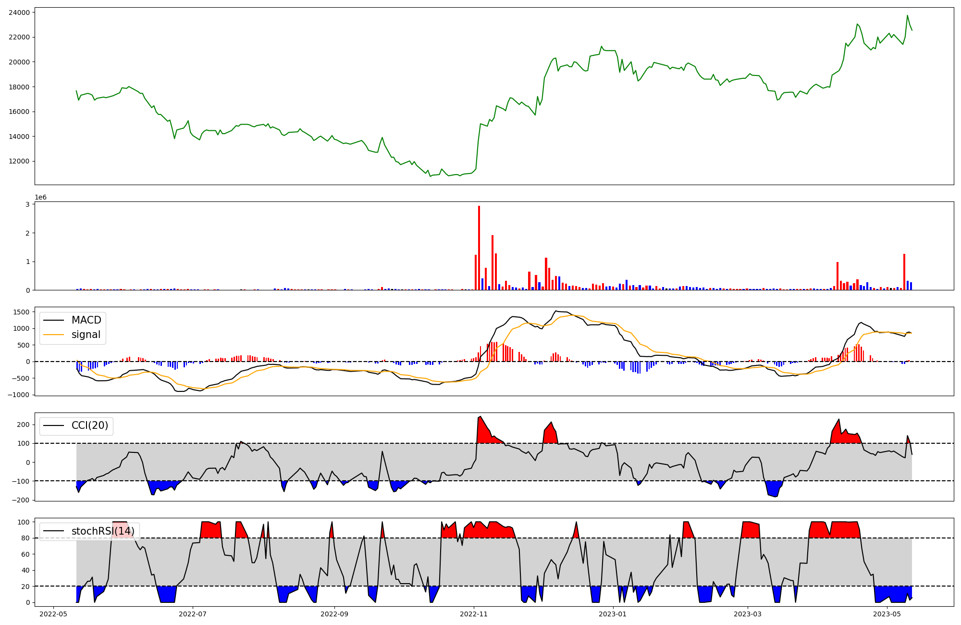Screen dimensions: 961x625
Task: Click the 24000 tick on price axis
Action: [19, 12]
